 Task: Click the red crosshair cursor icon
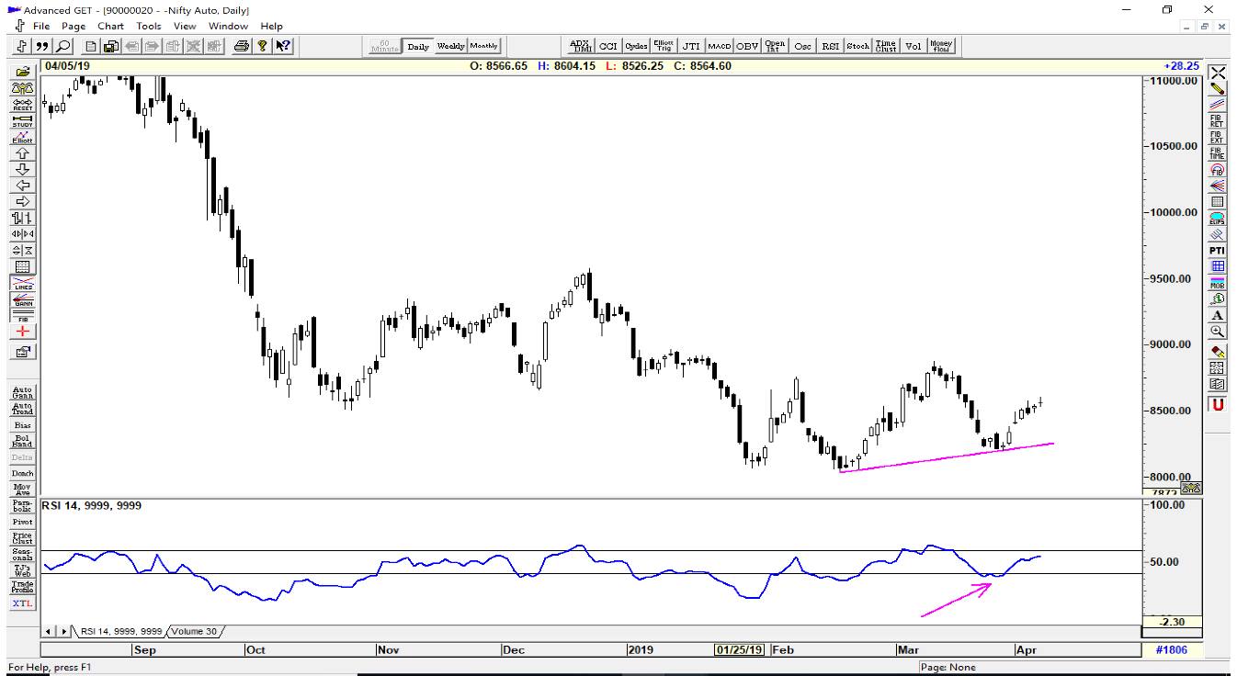click(20, 331)
